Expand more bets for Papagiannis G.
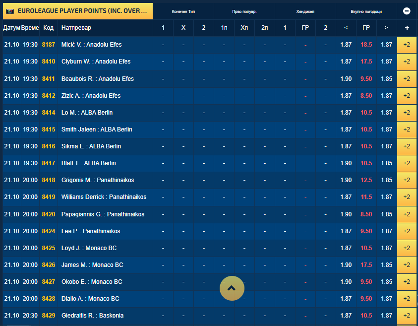Screen dimensions: 418x326 (407, 214)
